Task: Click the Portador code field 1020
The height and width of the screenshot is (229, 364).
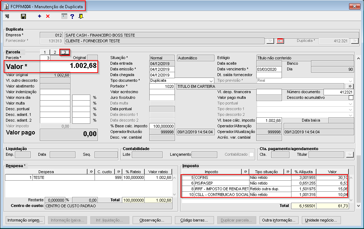Action: coord(162,86)
